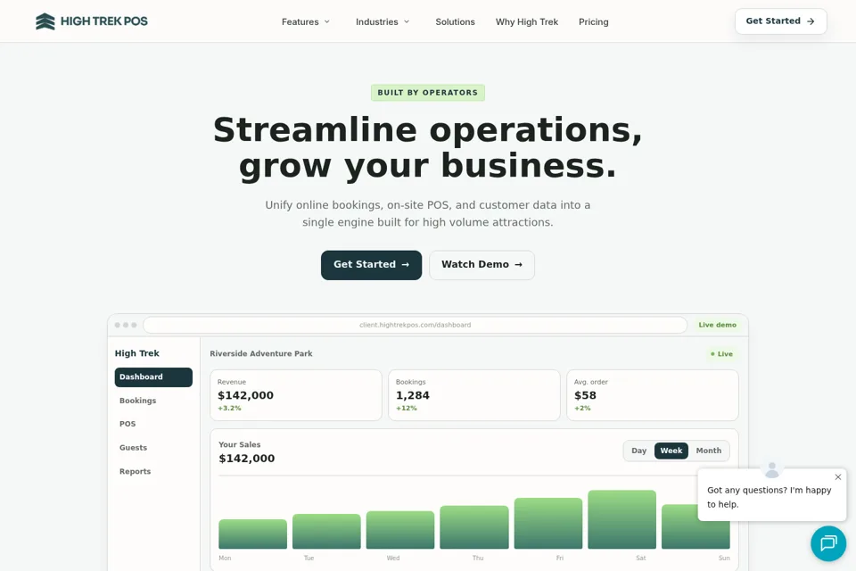Open the chat widget bubble icon
The height and width of the screenshot is (571, 856).
click(x=828, y=543)
